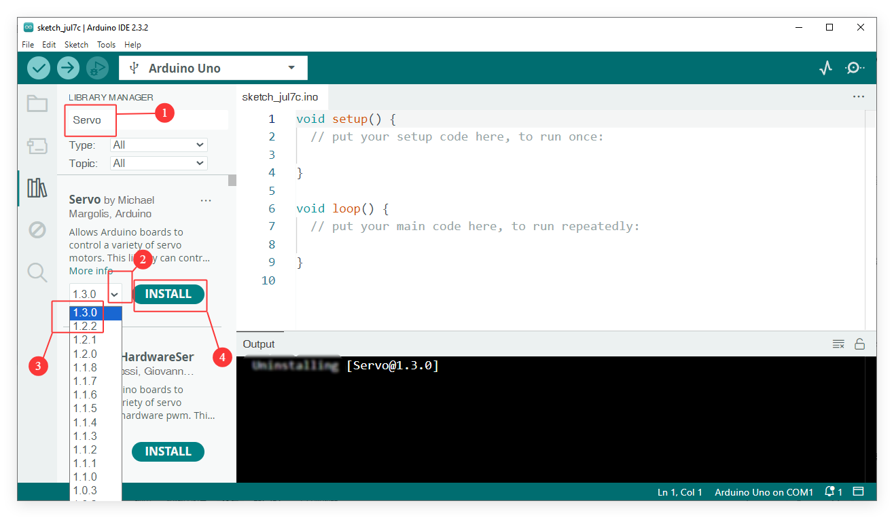Open the Search magnifier sidebar icon

click(x=37, y=272)
